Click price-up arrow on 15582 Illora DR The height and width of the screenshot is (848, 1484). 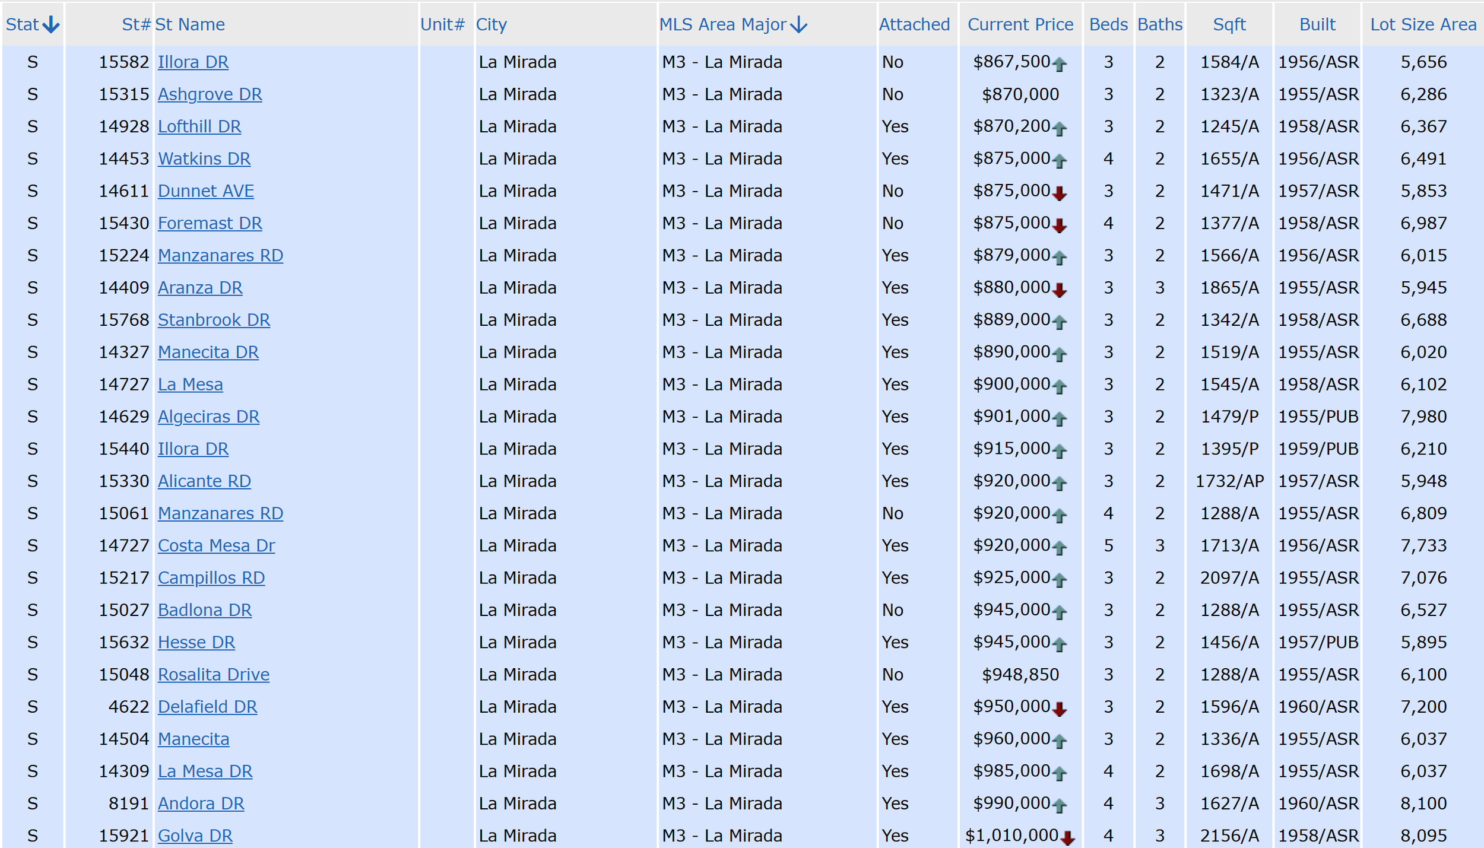tap(1060, 64)
